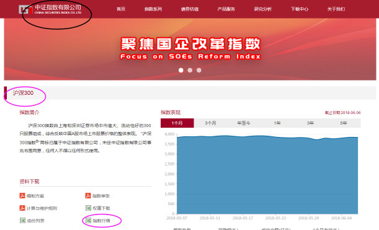Click the spreadsheet icon for 成份列表
This screenshot has width=379, height=230.
[22, 220]
